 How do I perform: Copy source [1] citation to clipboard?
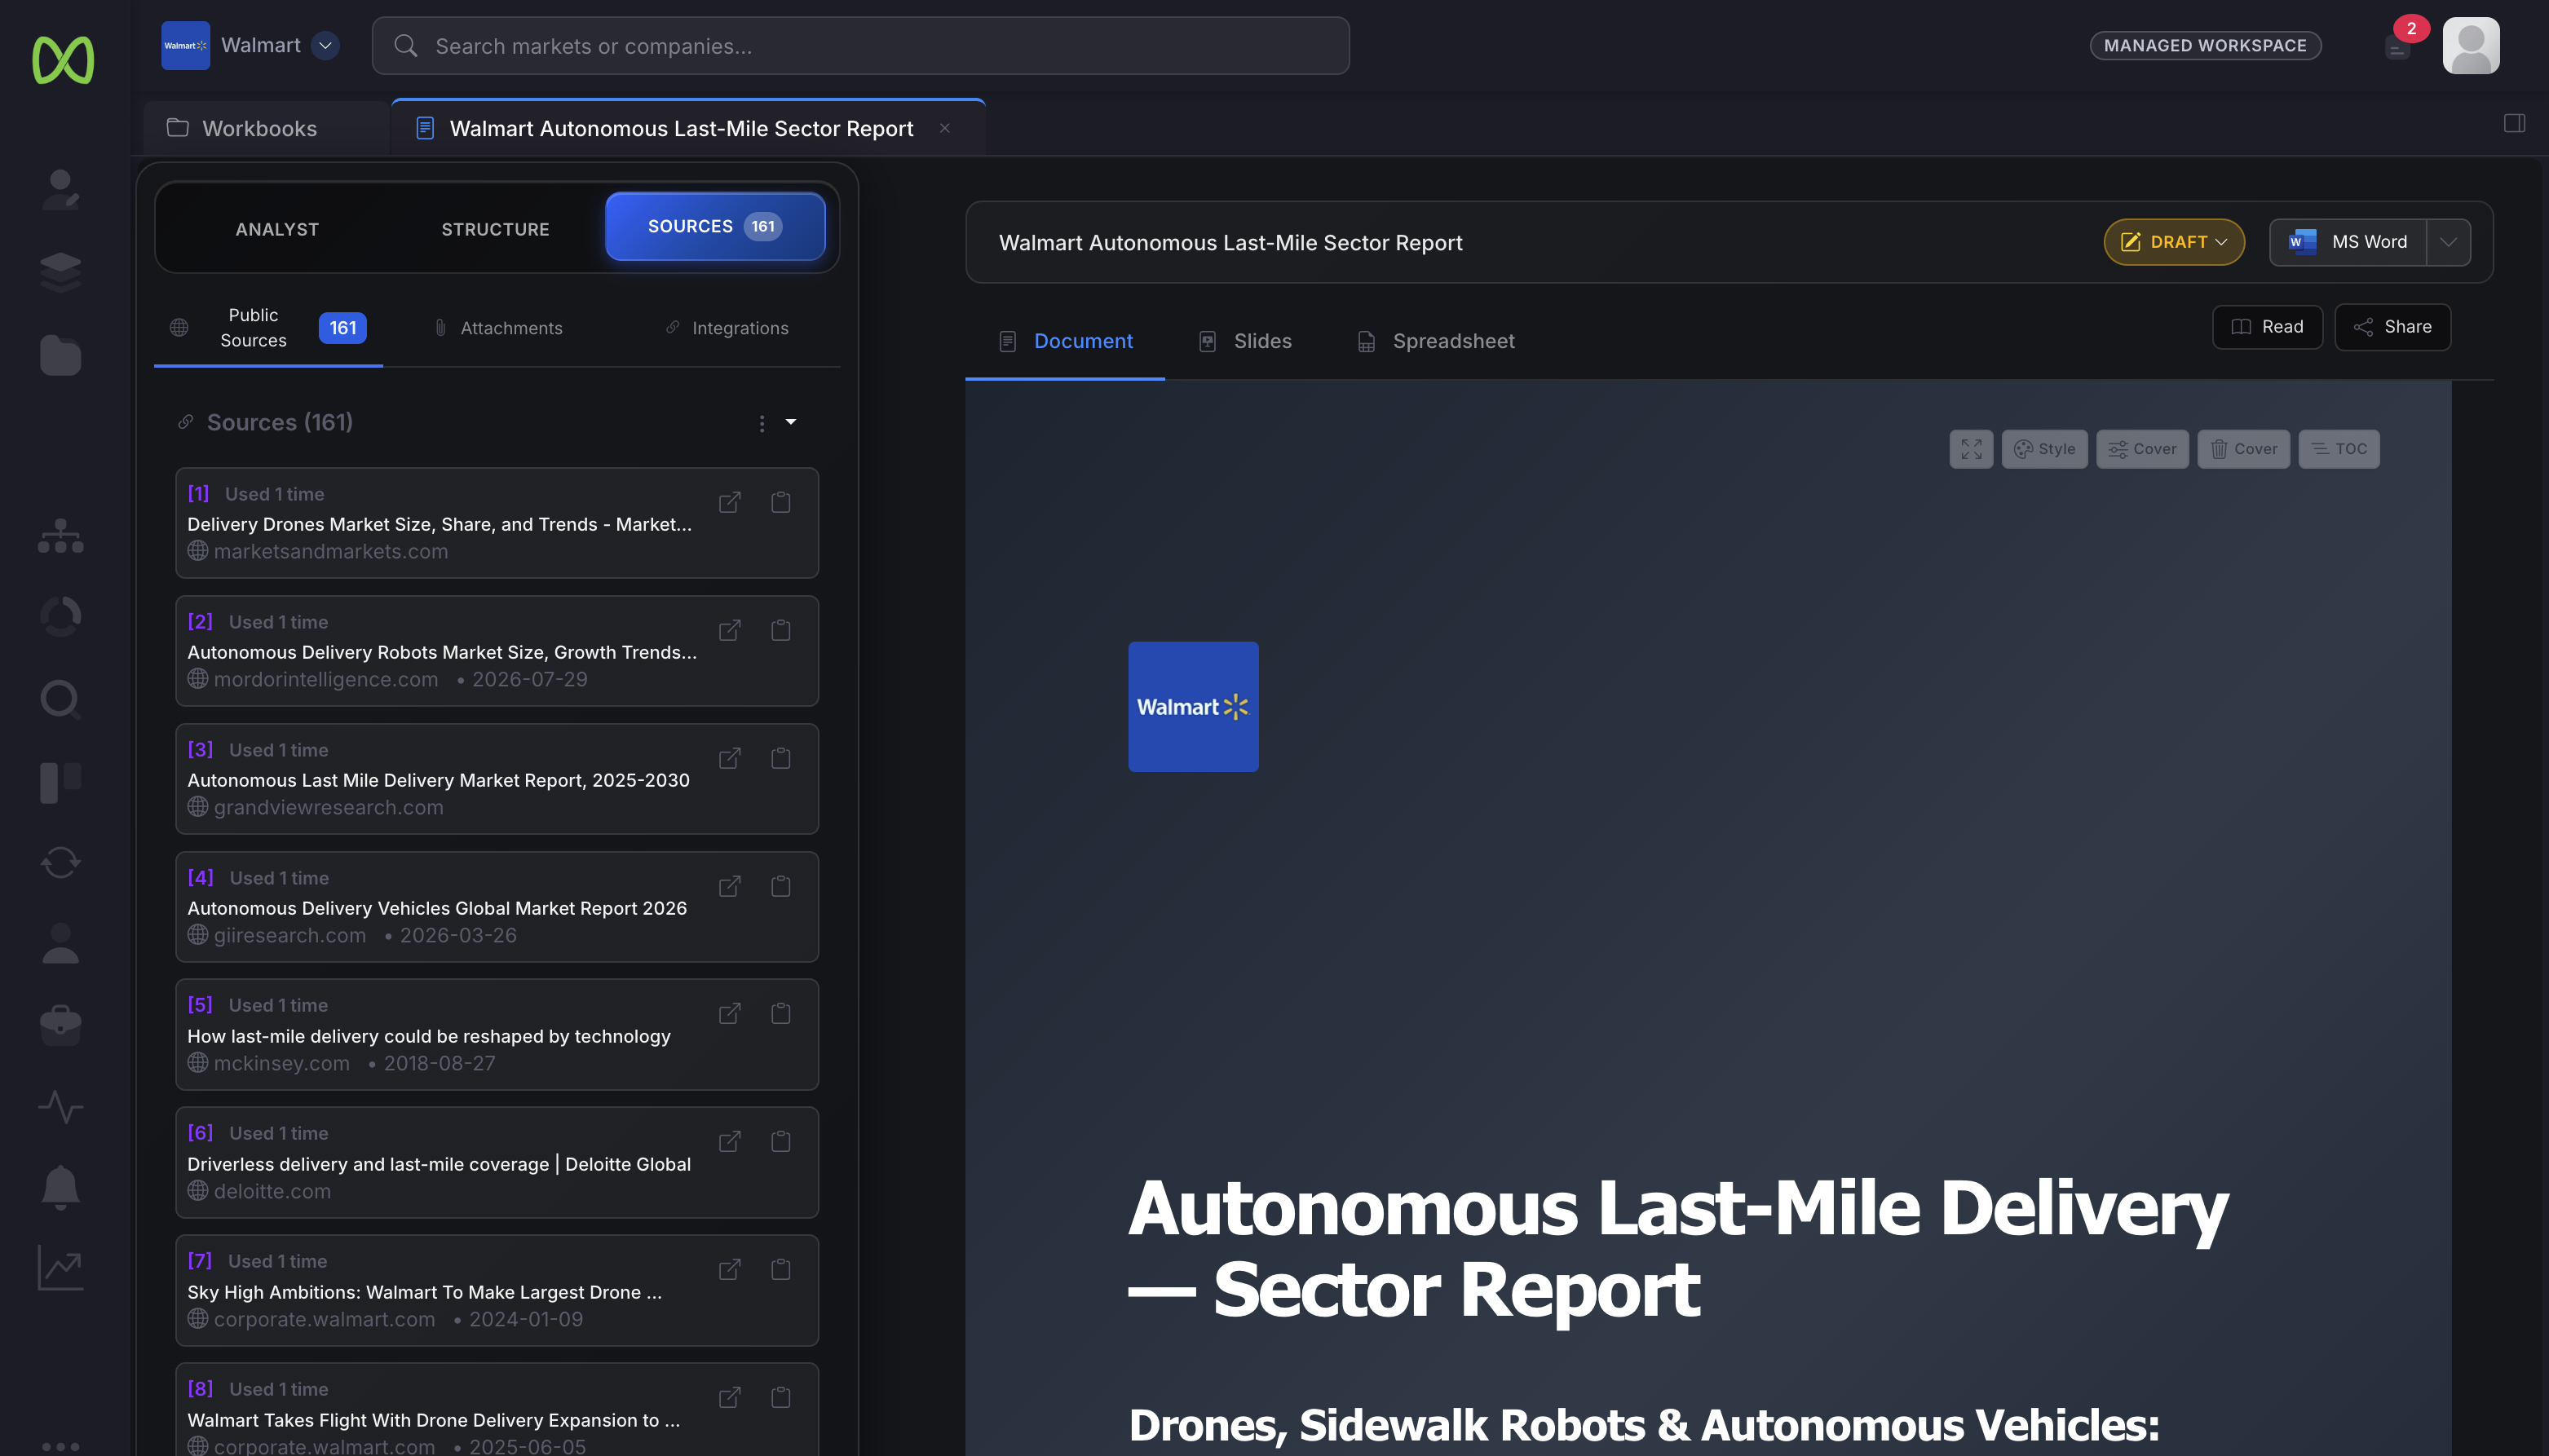(781, 502)
